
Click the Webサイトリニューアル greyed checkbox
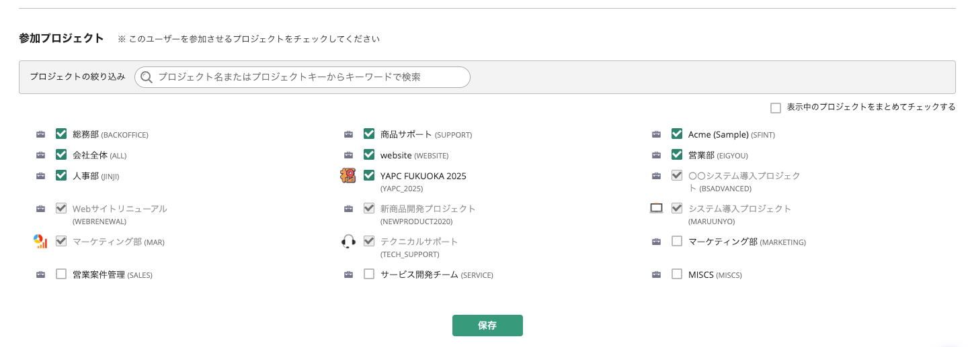61,208
